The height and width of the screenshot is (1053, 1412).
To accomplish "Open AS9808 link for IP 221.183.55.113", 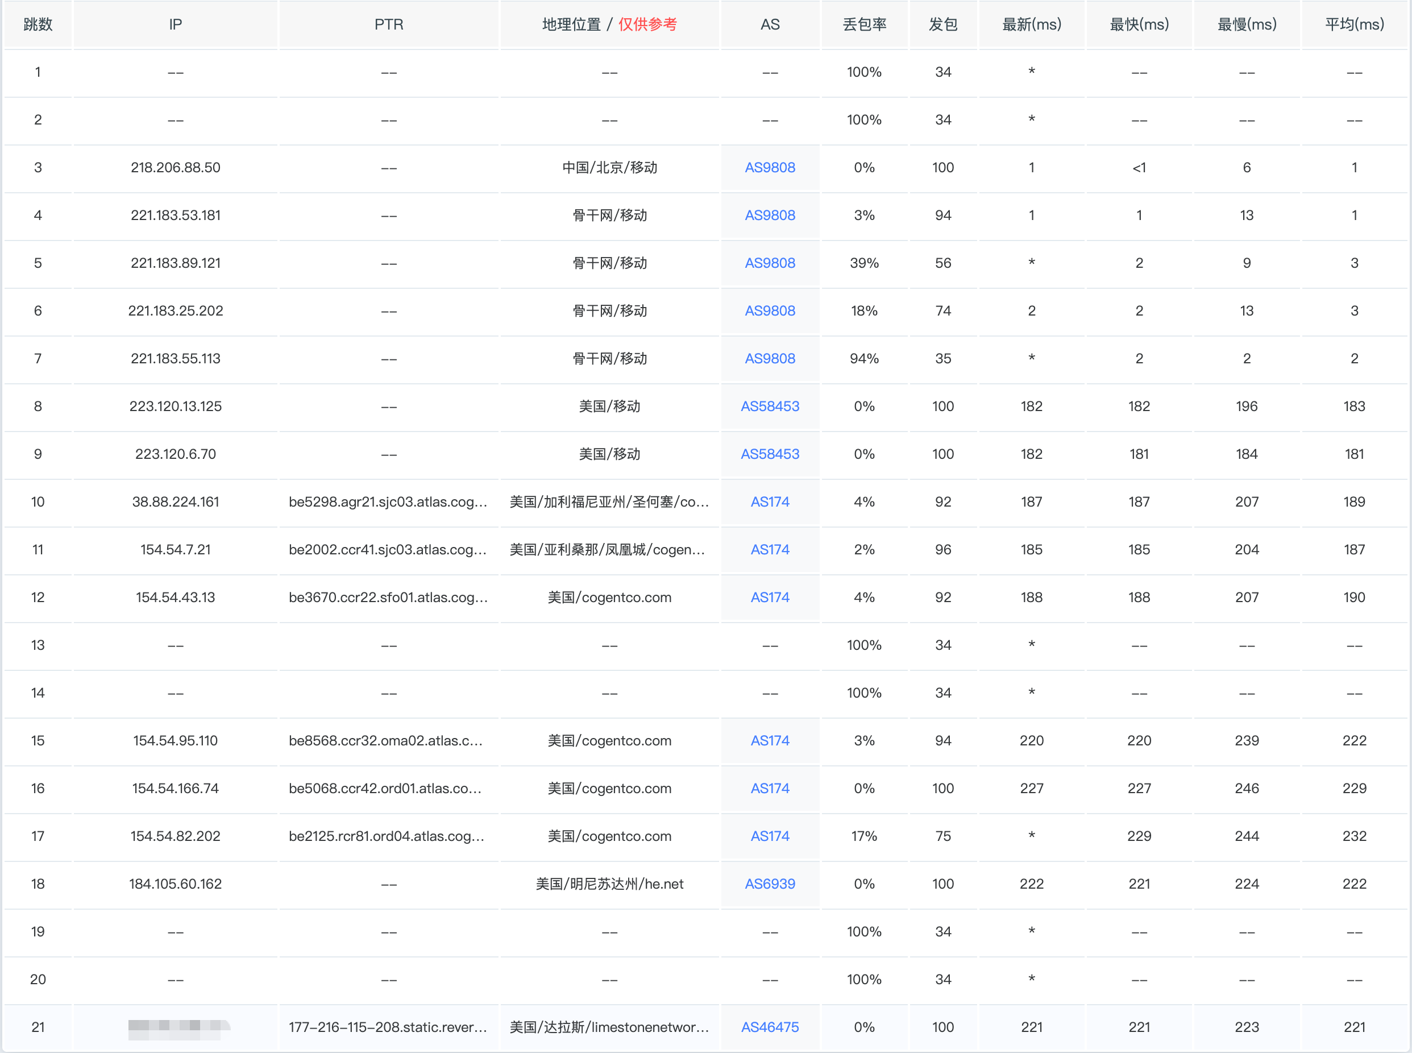I will click(770, 359).
